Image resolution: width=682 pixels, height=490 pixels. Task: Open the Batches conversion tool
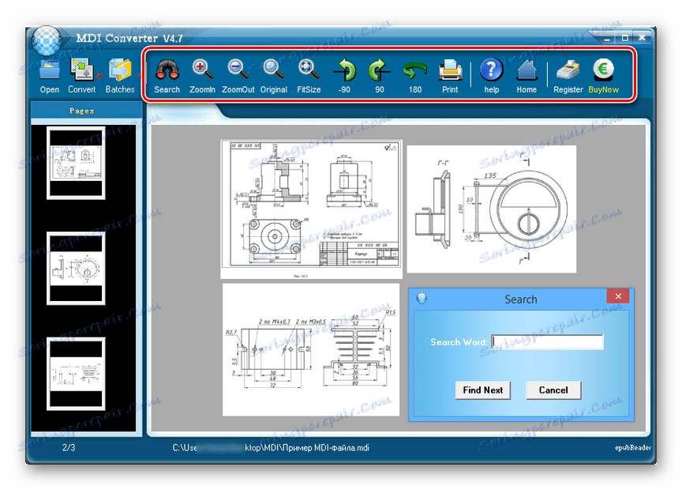(x=120, y=76)
